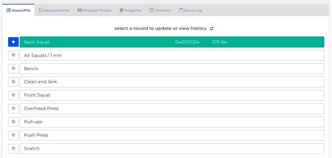Select the Front Squat record row

[172, 95]
